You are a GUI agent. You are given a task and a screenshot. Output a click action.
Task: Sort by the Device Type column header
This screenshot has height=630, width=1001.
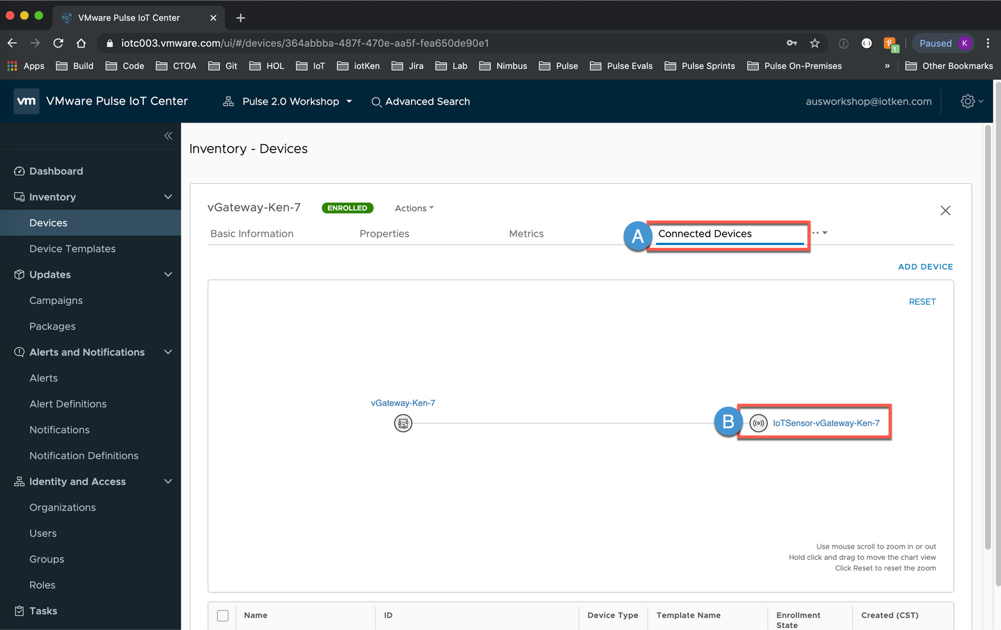(612, 616)
